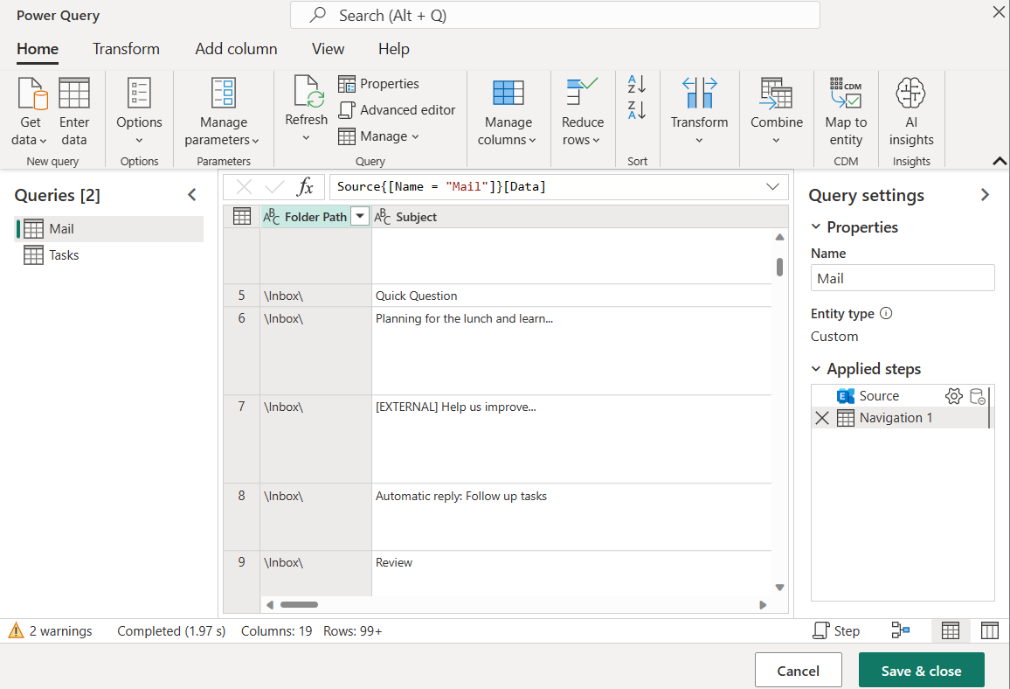The width and height of the screenshot is (1010, 689).
Task: Switch to the Transform ribbon tab
Action: [x=126, y=49]
